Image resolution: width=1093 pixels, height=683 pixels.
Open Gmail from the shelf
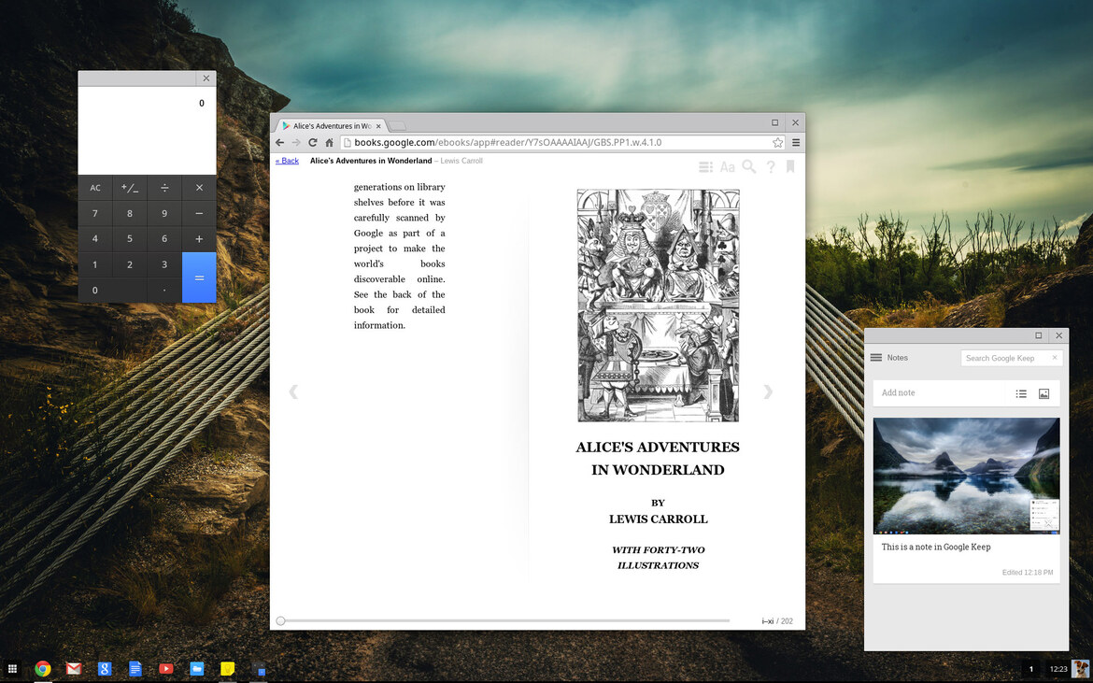[74, 668]
